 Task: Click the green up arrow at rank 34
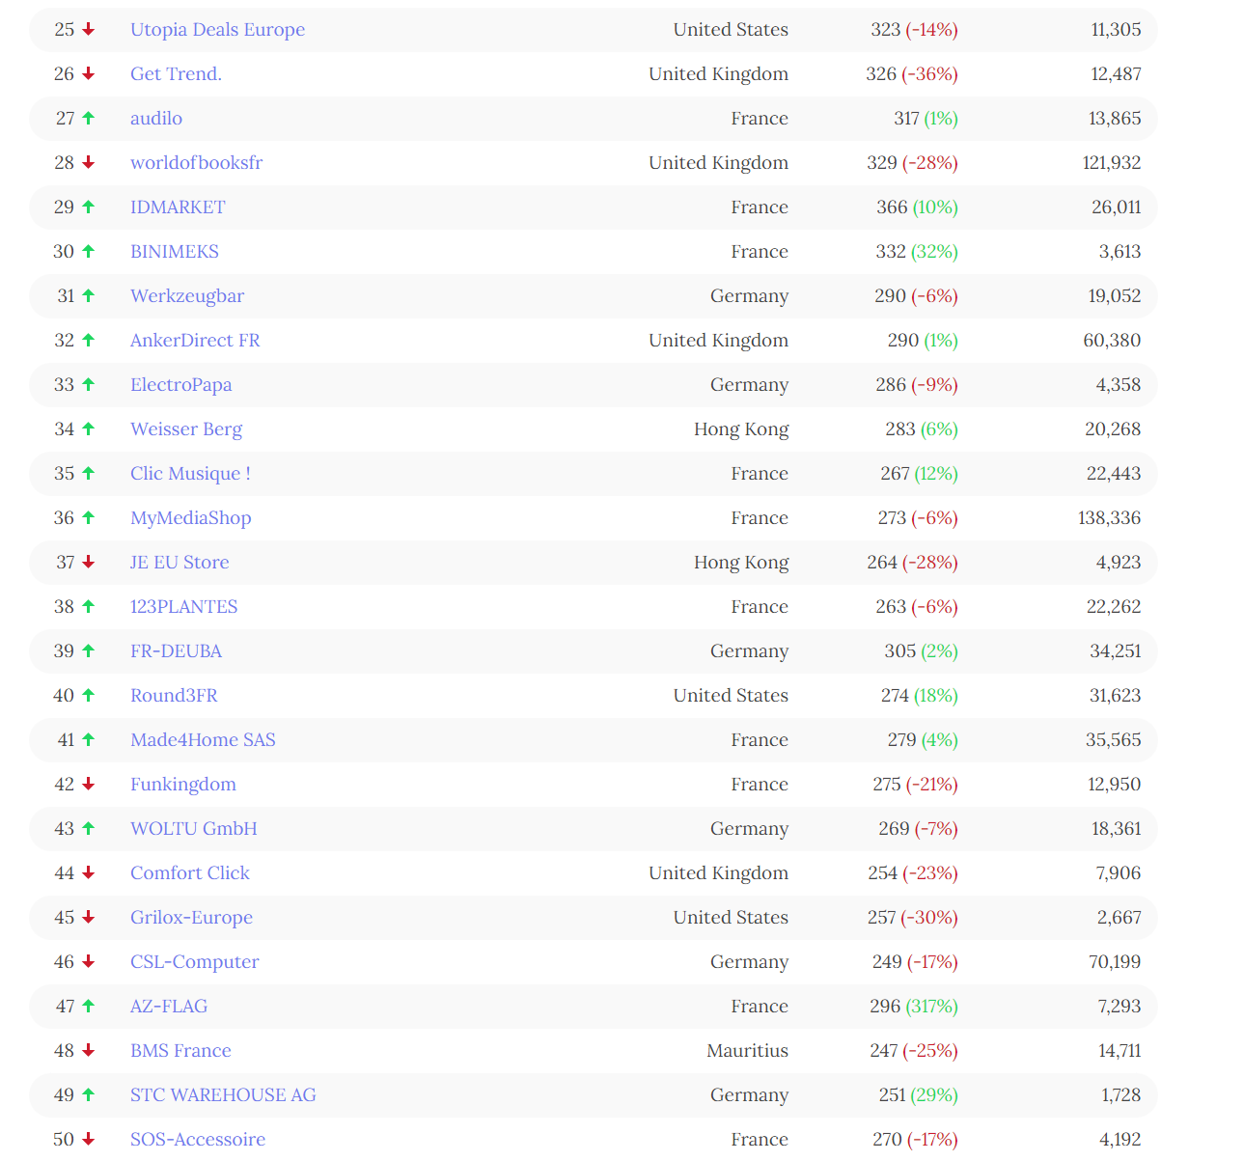(89, 429)
